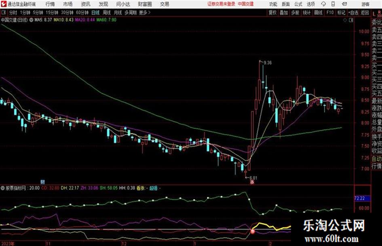Switch to the 60分钟 period tab
Screen dimensions: 382x246
(82, 13)
